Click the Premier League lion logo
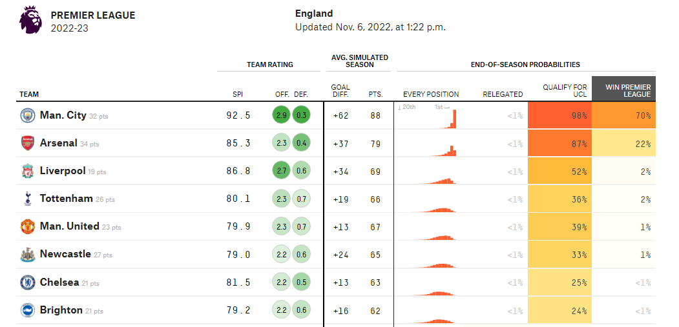The width and height of the screenshot is (679, 327). [31, 20]
